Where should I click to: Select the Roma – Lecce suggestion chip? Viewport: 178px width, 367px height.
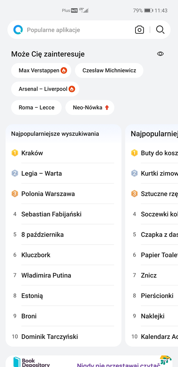click(36, 107)
